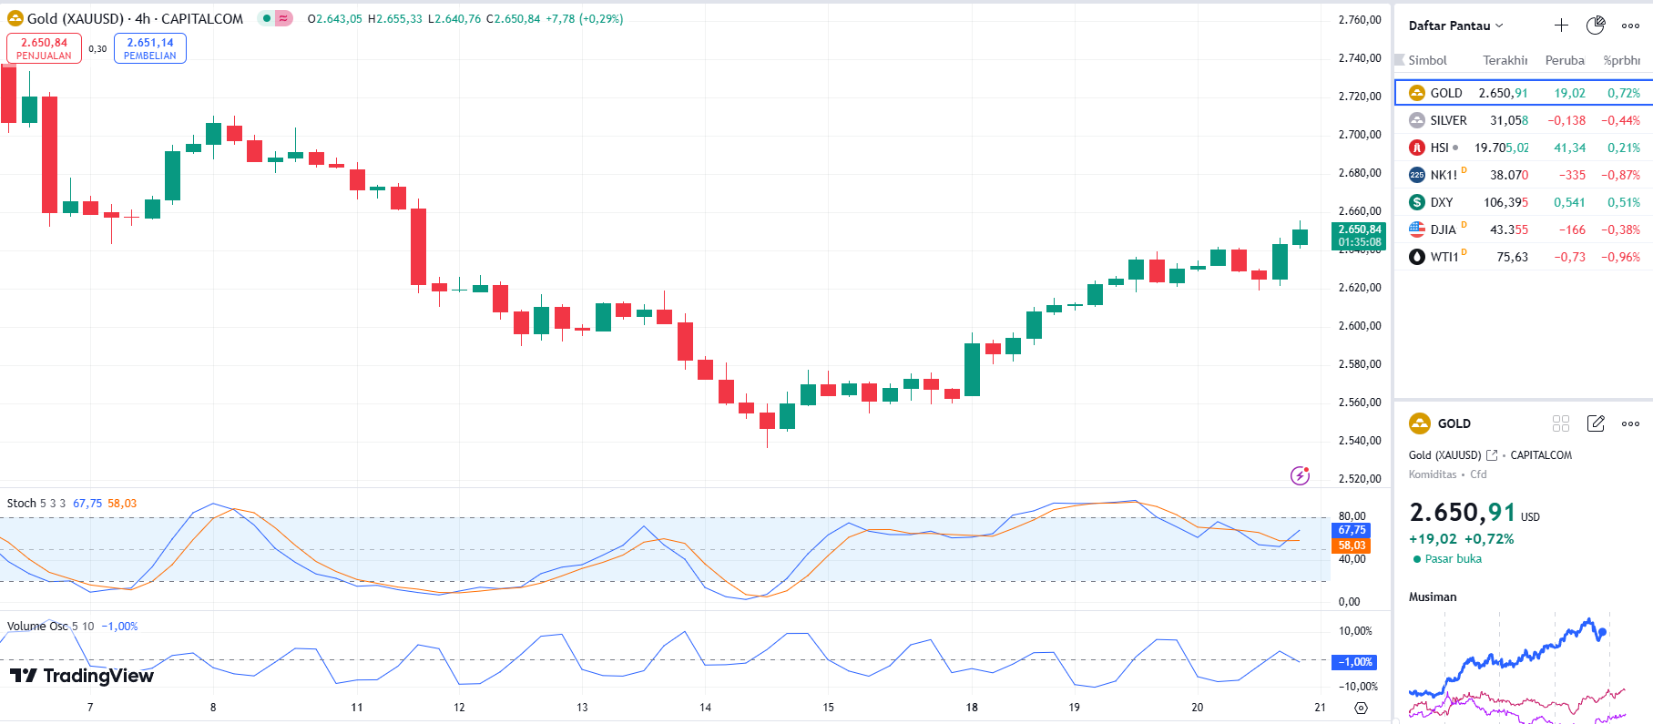Sort watchlist by Terakhir column header
Screen dimensions: 1653x724
[1505, 60]
